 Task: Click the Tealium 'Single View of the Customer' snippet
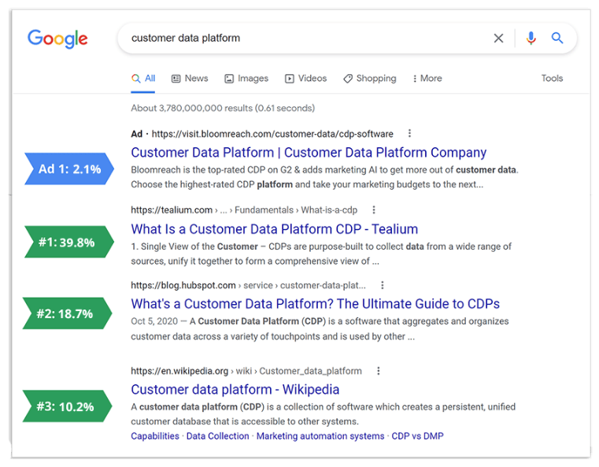coord(321,254)
